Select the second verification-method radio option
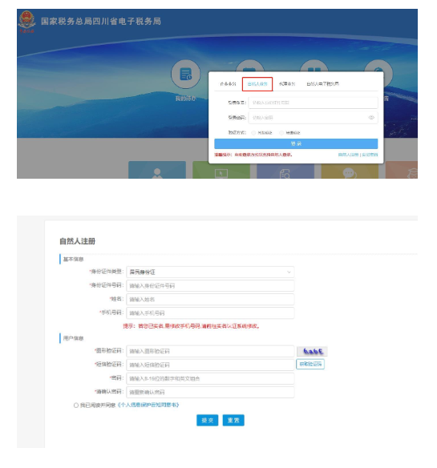 (281, 133)
